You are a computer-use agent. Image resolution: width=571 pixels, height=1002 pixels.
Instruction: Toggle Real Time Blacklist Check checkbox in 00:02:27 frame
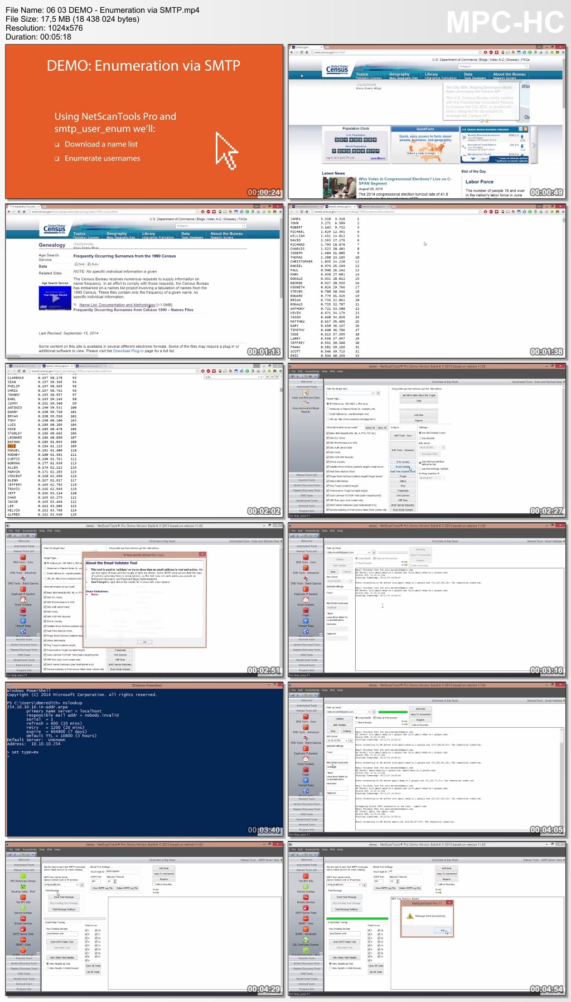tap(327, 471)
